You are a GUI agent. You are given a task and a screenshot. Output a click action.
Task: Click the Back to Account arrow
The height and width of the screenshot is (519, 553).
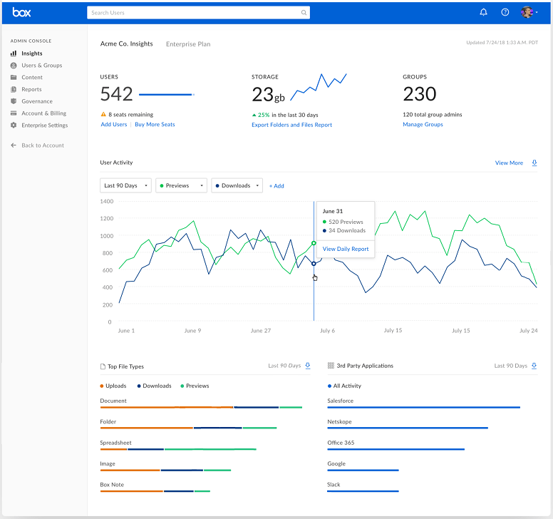[x=14, y=145]
